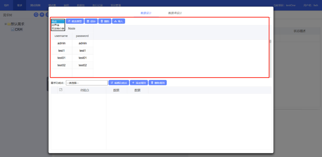Switch to the 数据项设计 tab

[x=175, y=13]
